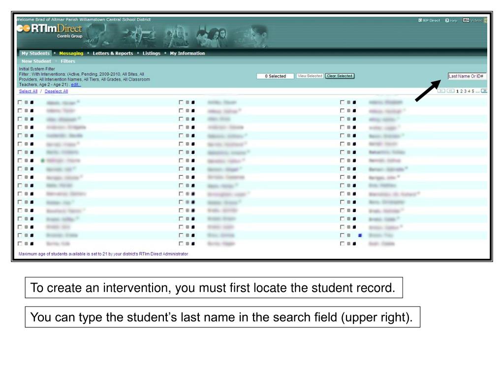Open the Letters & Reports tab
This screenshot has height=378, width=504.
coord(113,53)
